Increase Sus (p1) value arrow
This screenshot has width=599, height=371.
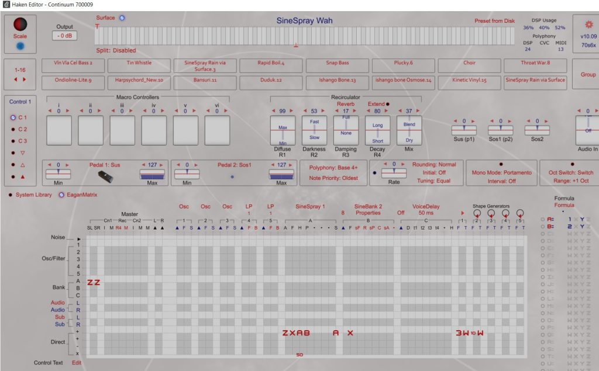pyautogui.click(x=473, y=121)
